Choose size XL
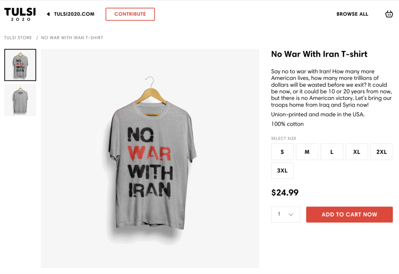 coord(357,152)
